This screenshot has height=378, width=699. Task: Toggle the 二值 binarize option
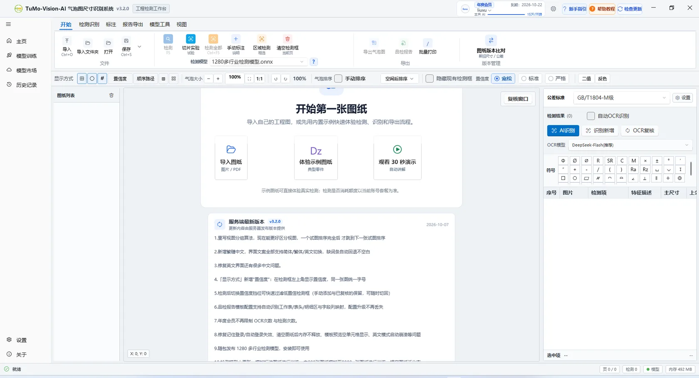(586, 79)
